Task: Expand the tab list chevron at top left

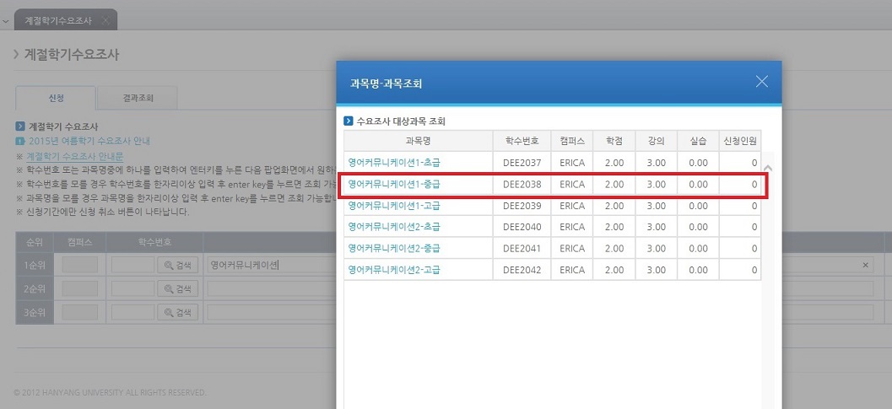Action: pyautogui.click(x=6, y=19)
